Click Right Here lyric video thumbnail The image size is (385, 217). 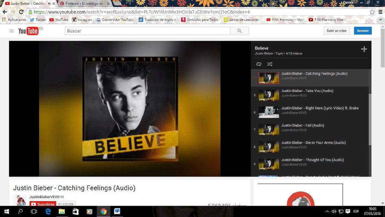[269, 112]
